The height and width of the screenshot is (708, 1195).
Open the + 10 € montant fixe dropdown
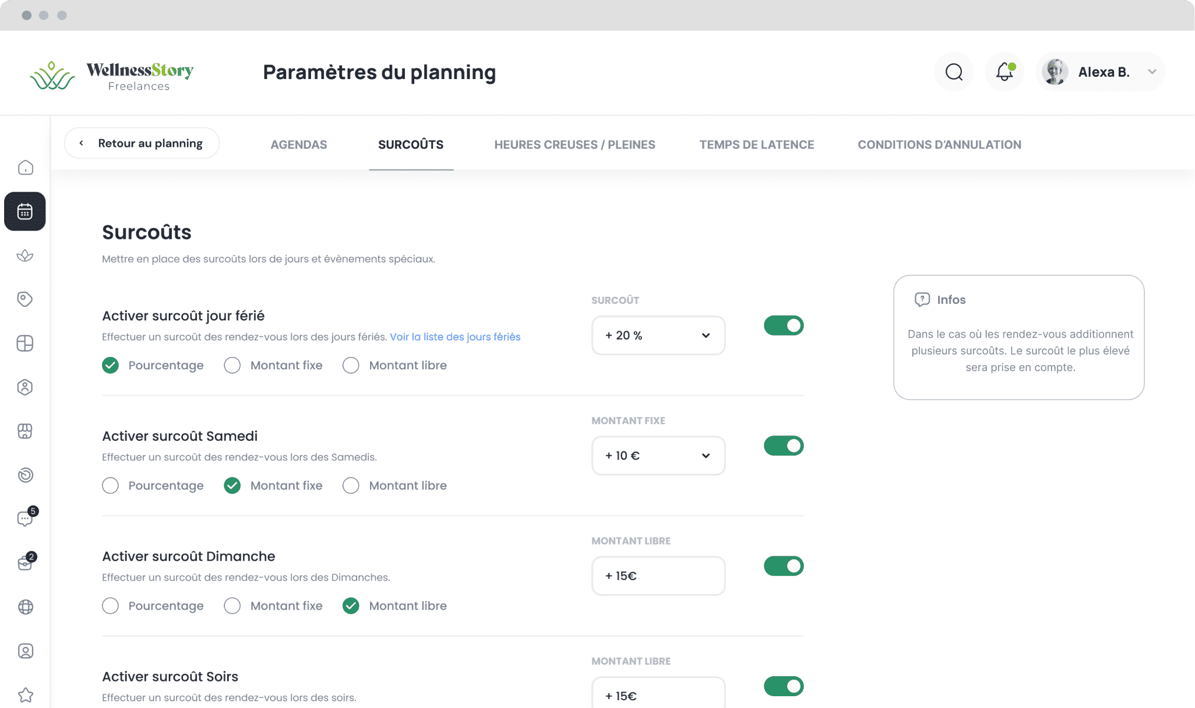659,456
